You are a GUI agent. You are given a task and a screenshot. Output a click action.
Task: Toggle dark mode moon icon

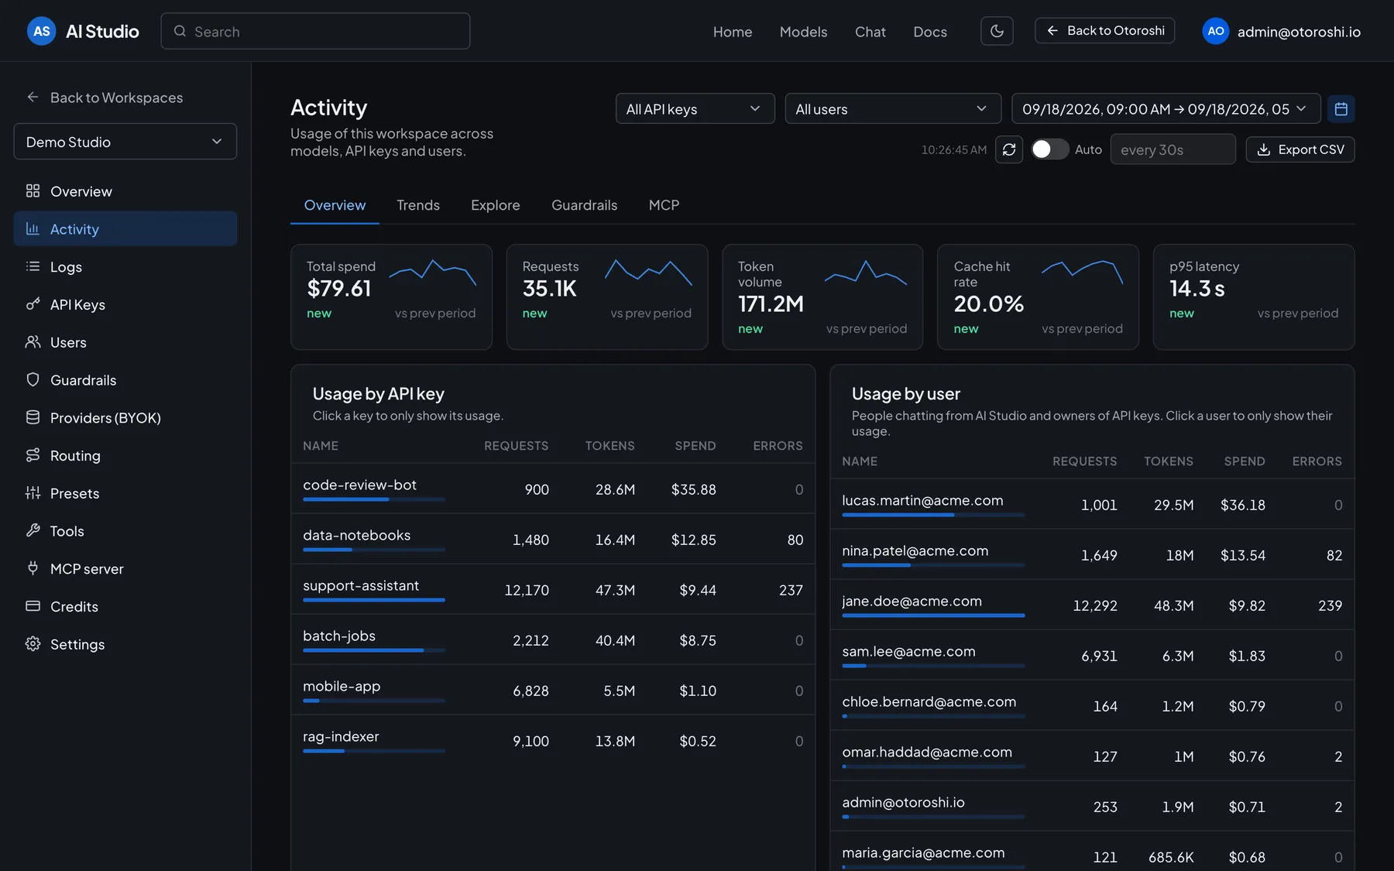click(997, 31)
